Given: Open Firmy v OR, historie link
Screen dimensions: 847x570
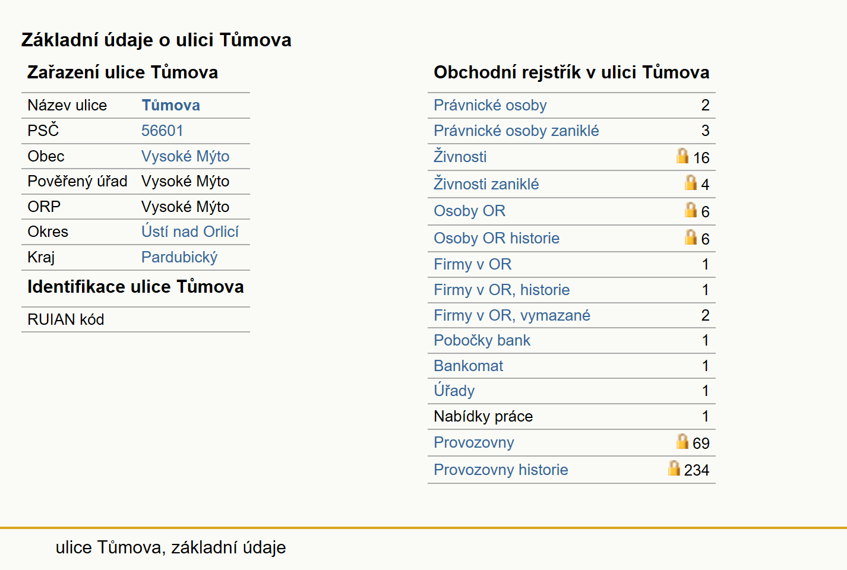Looking at the screenshot, I should (502, 290).
